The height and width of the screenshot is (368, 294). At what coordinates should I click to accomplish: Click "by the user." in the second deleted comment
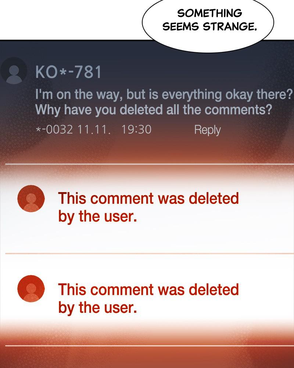coord(97,307)
